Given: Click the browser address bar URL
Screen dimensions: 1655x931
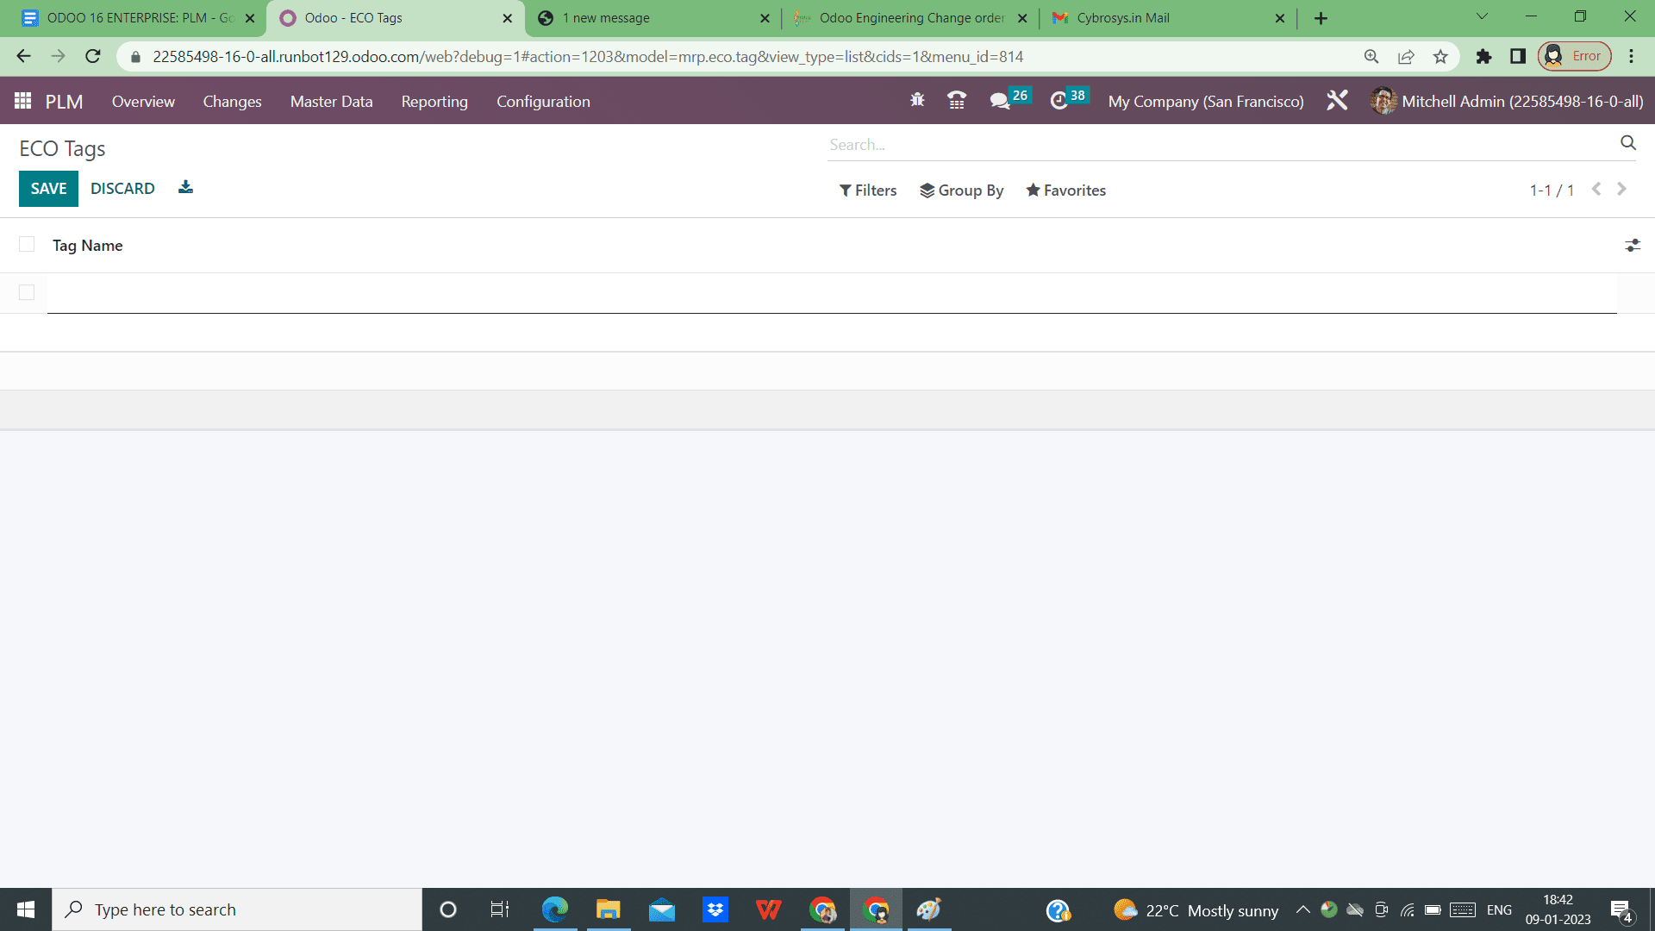Looking at the screenshot, I should 588,56.
